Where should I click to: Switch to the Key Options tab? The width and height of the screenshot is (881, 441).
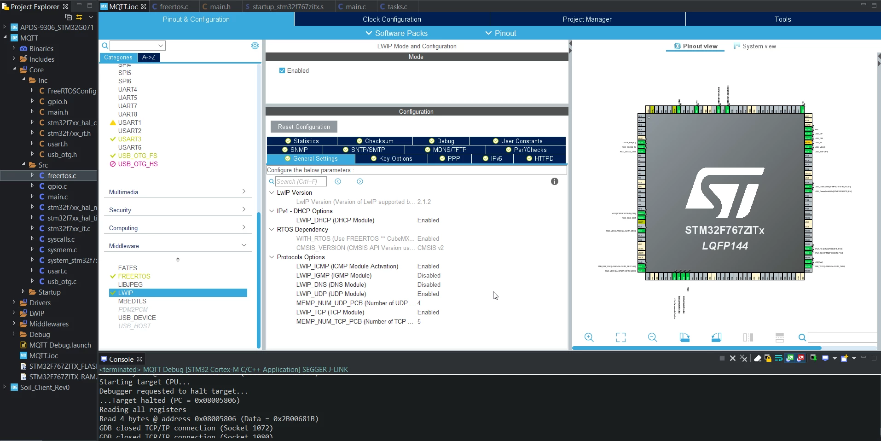[x=391, y=158]
